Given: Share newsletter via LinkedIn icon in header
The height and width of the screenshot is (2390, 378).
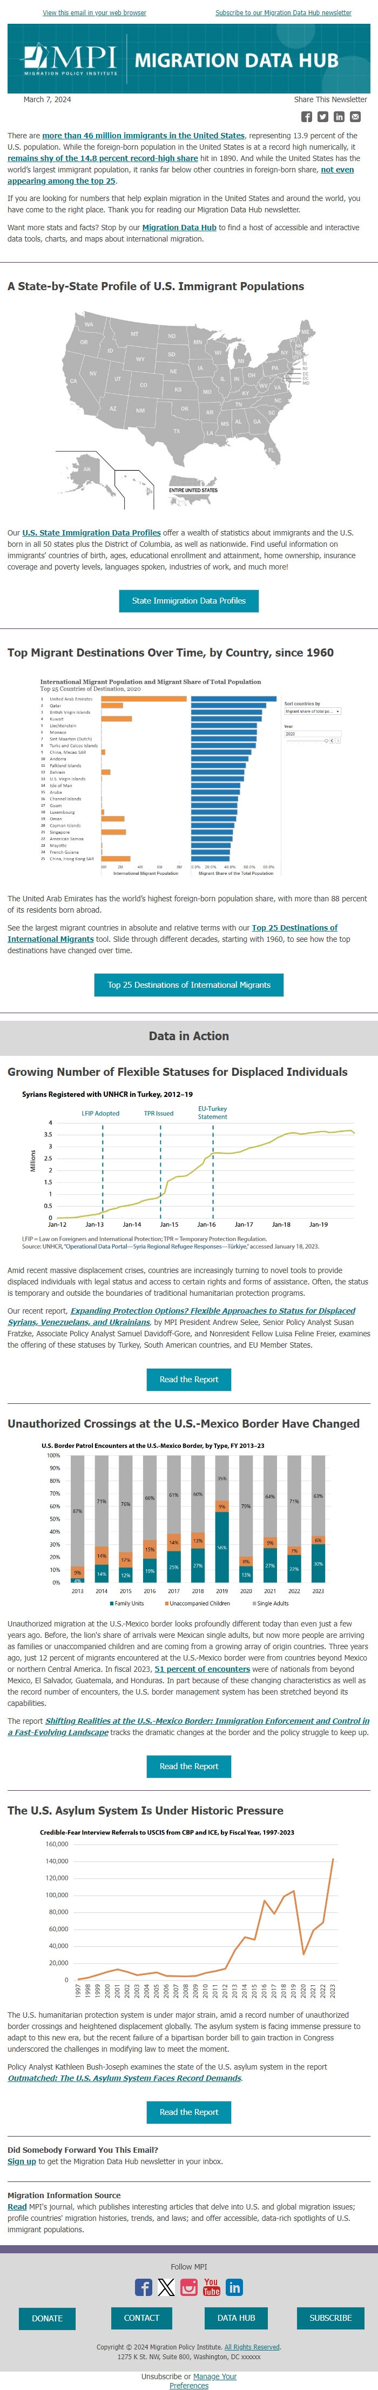Looking at the screenshot, I should [339, 117].
